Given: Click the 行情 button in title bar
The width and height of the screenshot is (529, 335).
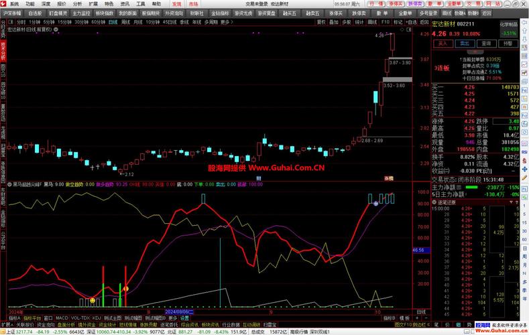Looking at the screenshot, I should tap(376, 4).
